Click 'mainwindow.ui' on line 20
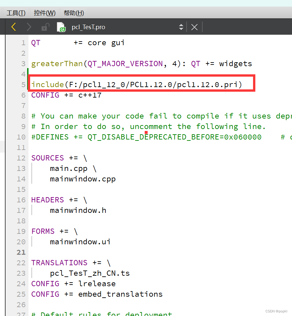The height and width of the screenshot is (316, 292). pyautogui.click(x=80, y=242)
